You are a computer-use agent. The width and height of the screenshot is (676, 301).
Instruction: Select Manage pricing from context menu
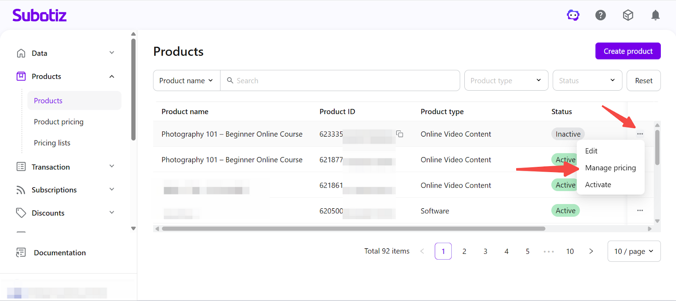[610, 168]
